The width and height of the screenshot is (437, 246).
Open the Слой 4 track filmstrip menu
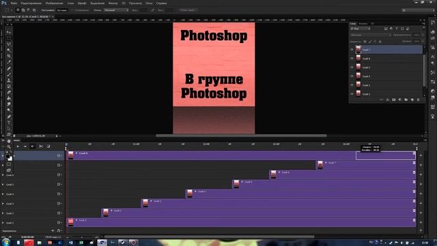59,194
